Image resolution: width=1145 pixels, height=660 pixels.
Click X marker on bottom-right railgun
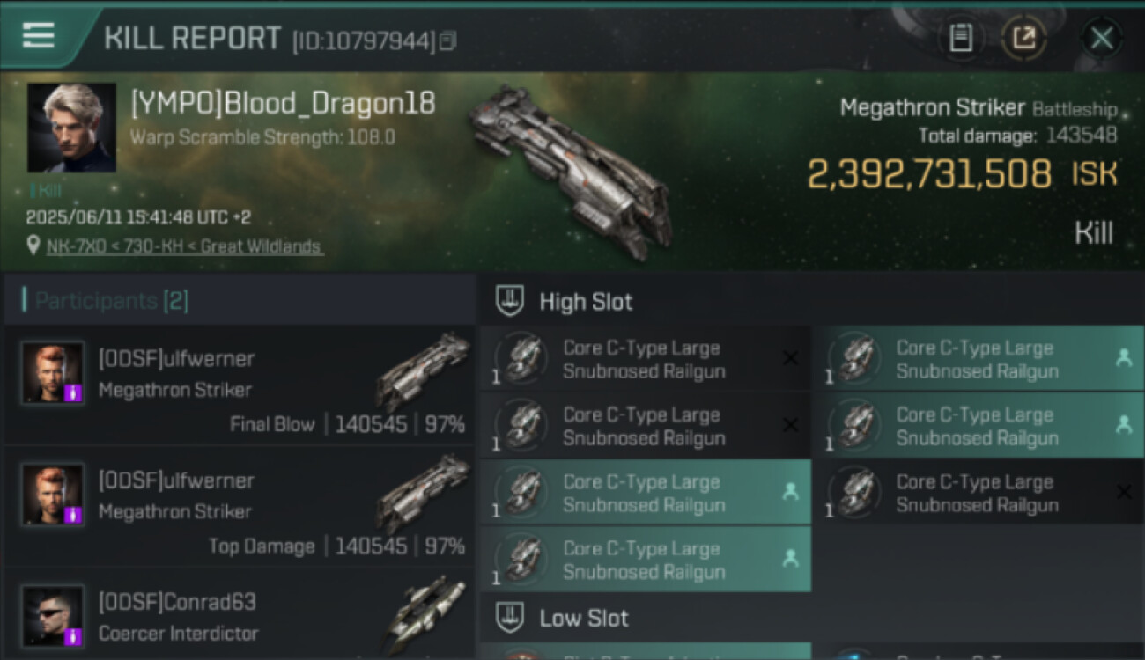click(x=1123, y=492)
